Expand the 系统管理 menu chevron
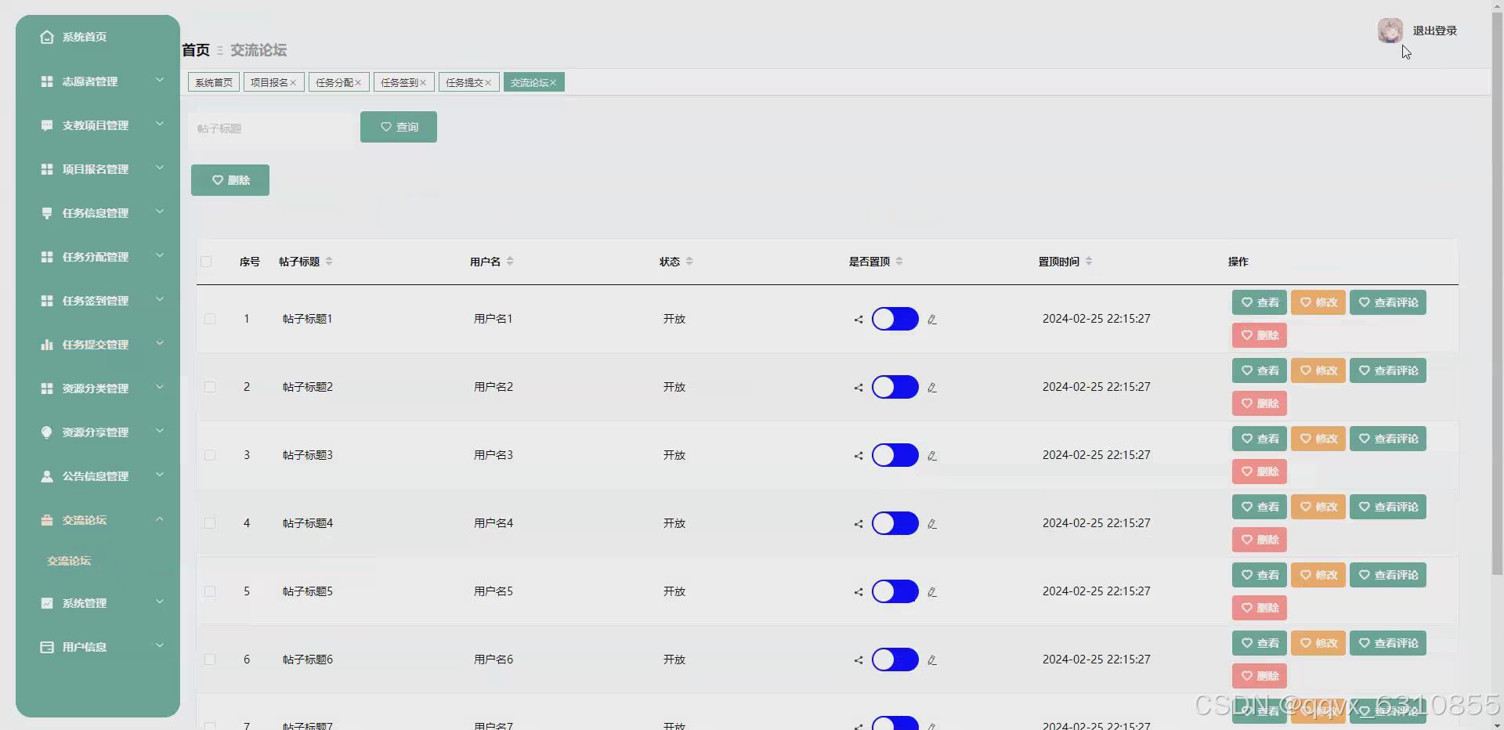Viewport: 1504px width, 730px height. [160, 602]
